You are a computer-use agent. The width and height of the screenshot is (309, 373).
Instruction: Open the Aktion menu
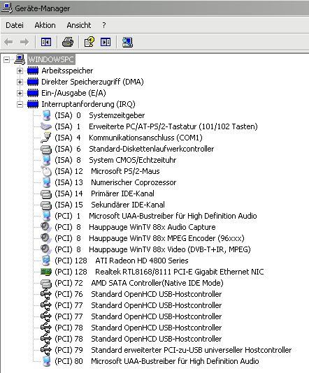coord(45,25)
